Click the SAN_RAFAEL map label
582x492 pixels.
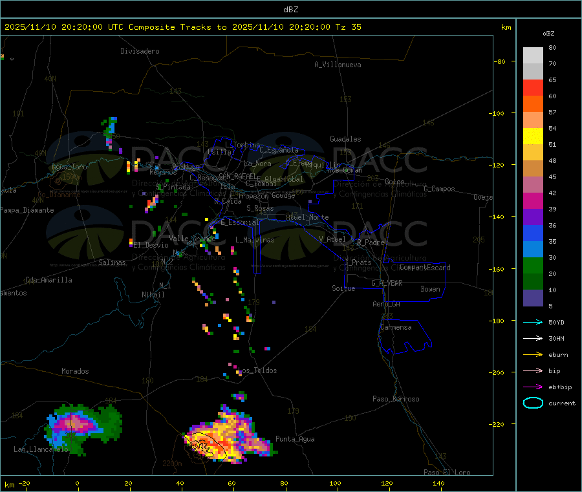(237, 176)
